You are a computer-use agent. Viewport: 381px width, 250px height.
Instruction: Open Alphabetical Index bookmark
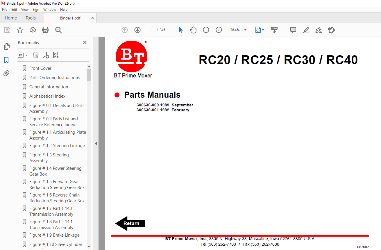[47, 96]
